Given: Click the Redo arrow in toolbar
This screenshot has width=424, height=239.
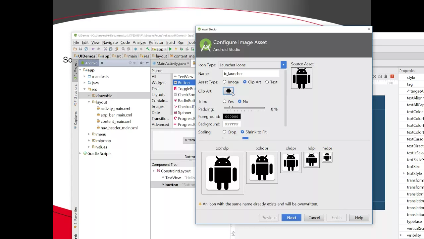Looking at the screenshot, I should [x=98, y=49].
